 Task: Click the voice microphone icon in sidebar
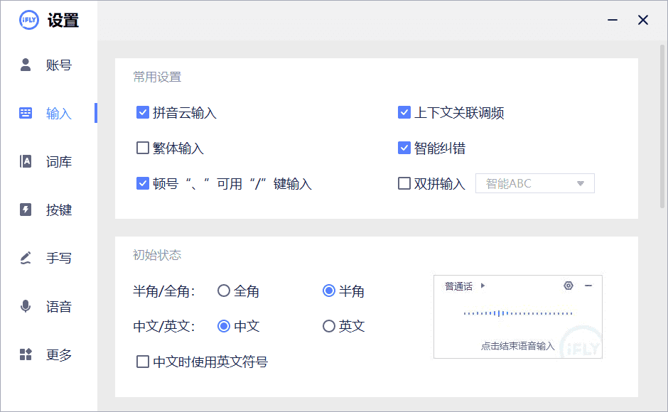coord(26,306)
